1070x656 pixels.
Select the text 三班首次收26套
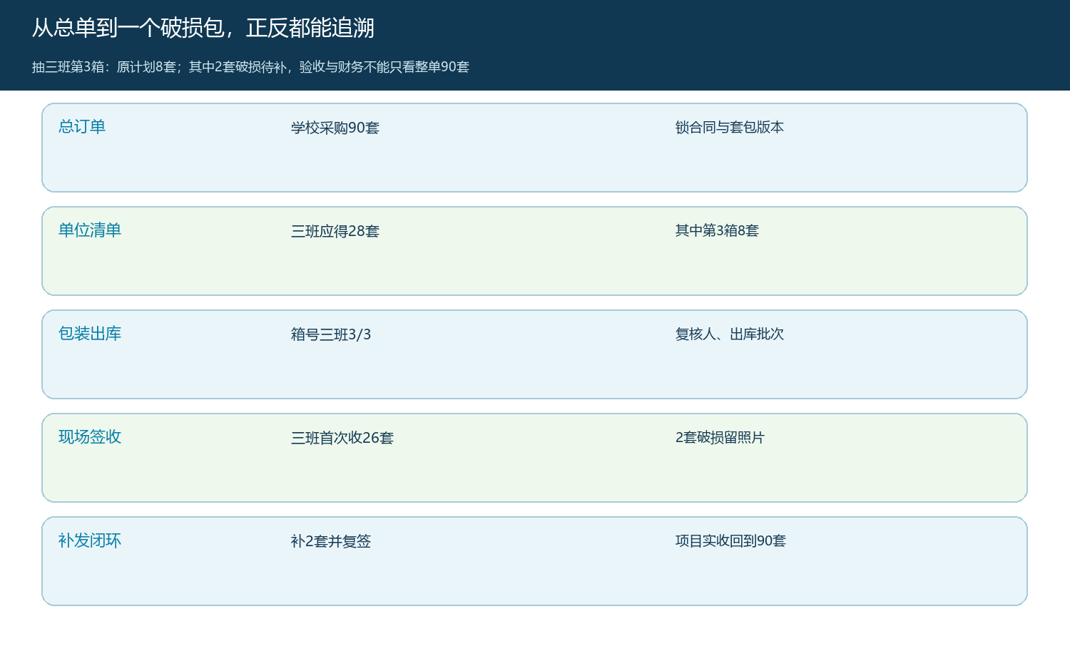tap(342, 438)
